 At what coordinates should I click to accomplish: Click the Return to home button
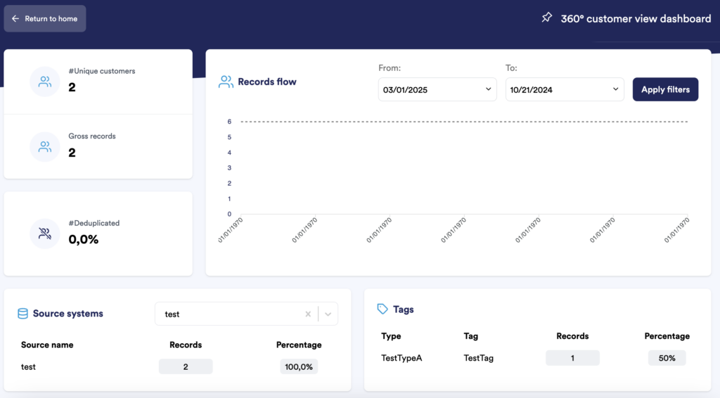click(45, 19)
